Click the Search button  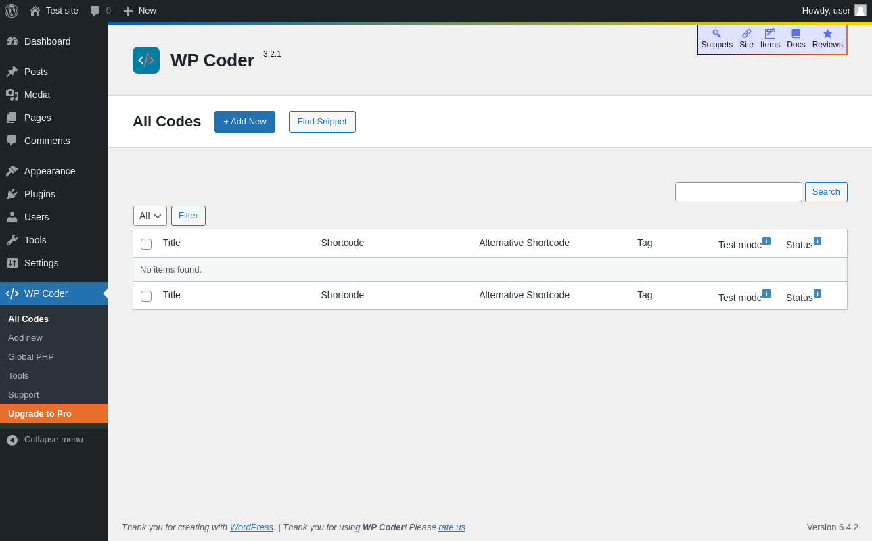[x=826, y=192]
